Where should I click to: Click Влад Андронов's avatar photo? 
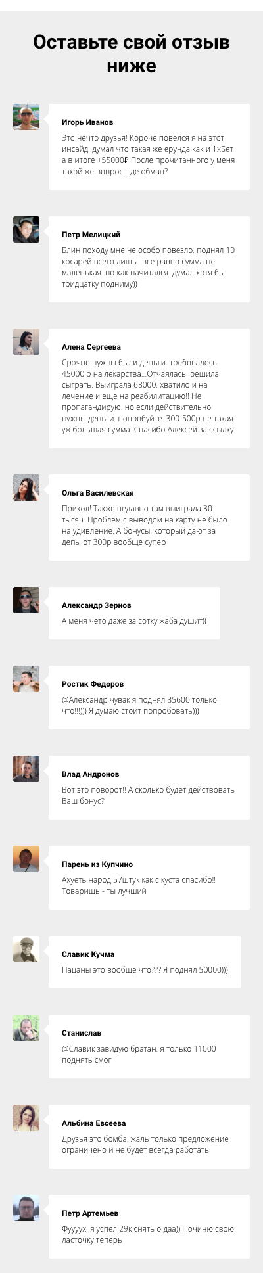coord(26,768)
